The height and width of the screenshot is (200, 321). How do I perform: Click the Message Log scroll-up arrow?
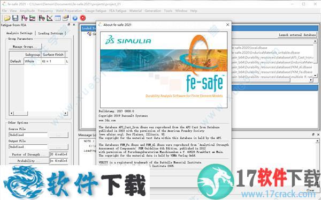click(x=317, y=140)
